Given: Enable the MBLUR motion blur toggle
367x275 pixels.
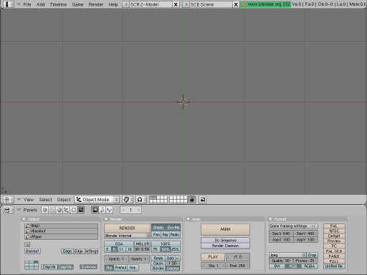Looking at the screenshot, I should 143,243.
